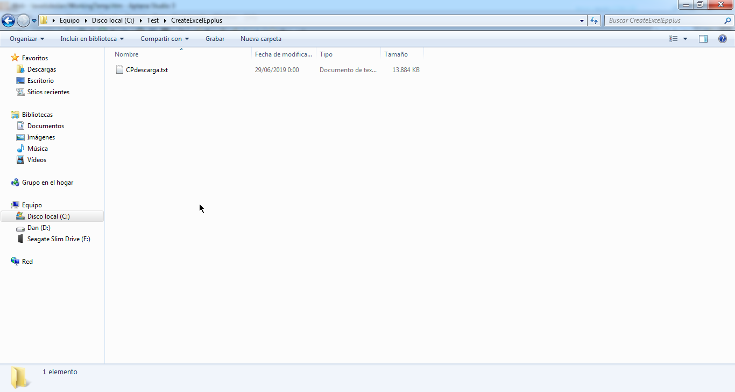Open the Organizar menu

27,39
